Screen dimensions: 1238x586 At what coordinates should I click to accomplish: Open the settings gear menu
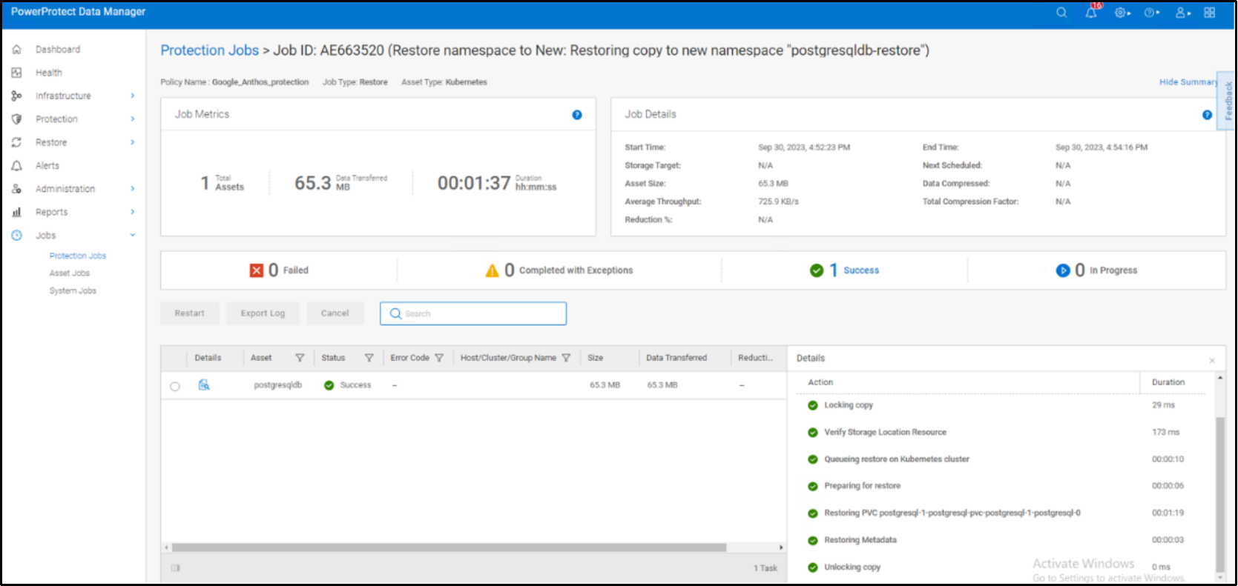(1122, 13)
